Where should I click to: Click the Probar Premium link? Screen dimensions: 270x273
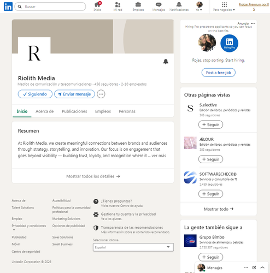click(254, 7)
